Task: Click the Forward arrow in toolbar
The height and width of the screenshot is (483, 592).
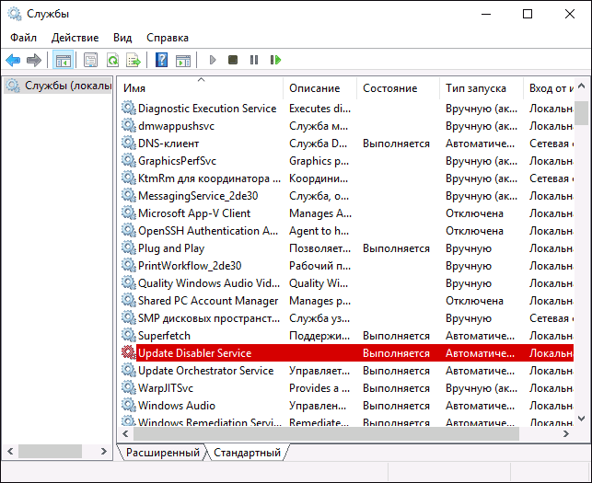Action: point(34,61)
